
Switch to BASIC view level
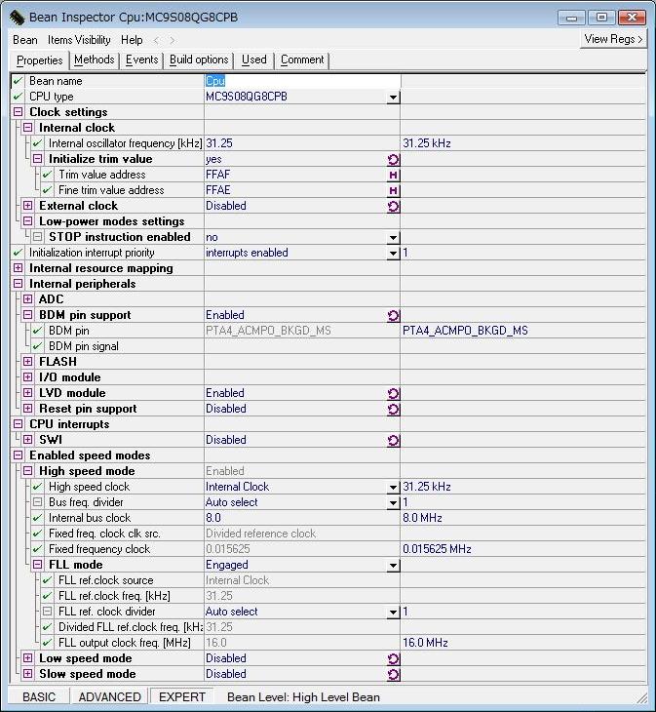(39, 697)
